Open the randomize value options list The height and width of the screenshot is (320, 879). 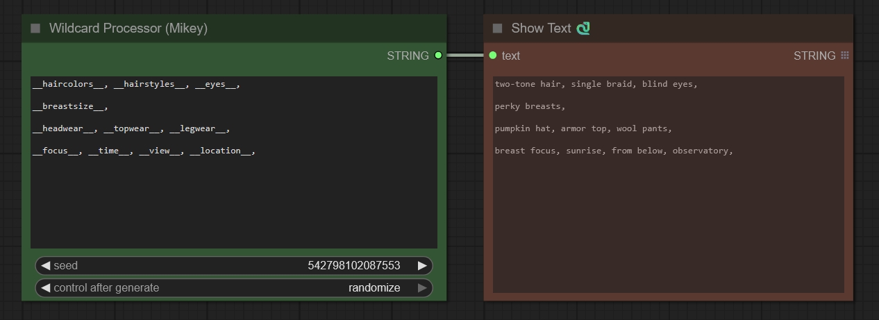[374, 288]
